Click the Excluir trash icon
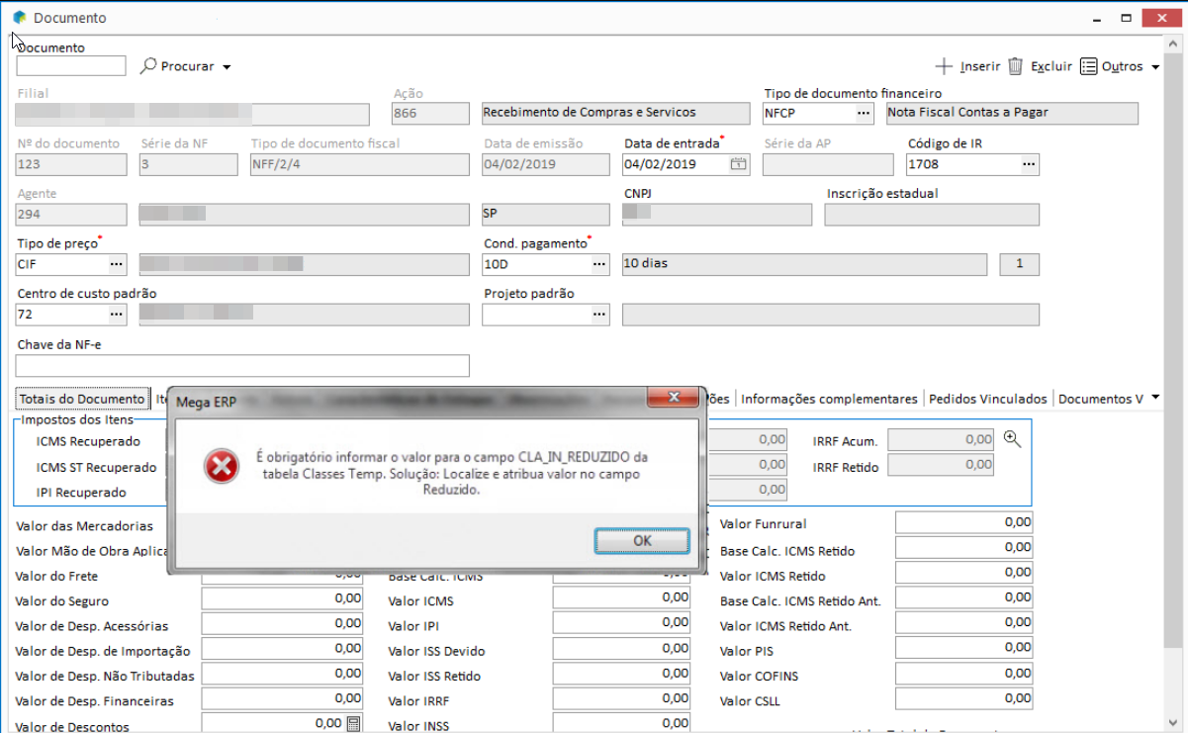1188x733 pixels. coord(1015,66)
